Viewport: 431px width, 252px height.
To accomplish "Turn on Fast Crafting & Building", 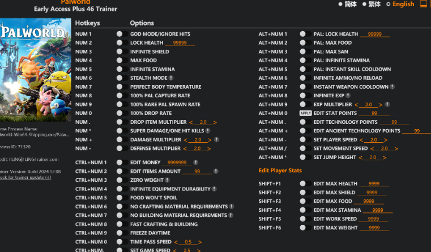I will 122,224.
